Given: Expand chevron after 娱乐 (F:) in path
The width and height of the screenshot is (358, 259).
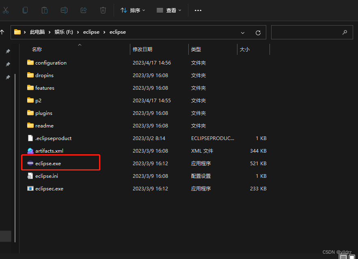Looking at the screenshot, I should (x=78, y=32).
